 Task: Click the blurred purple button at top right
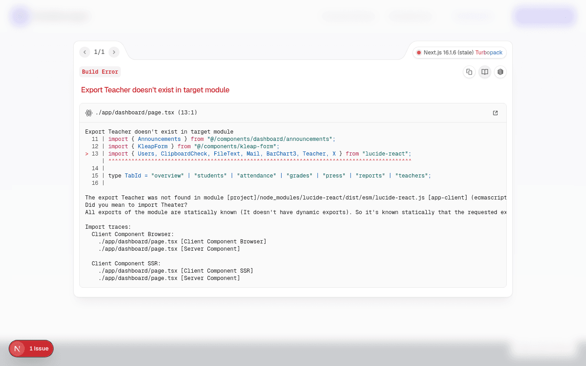(544, 16)
